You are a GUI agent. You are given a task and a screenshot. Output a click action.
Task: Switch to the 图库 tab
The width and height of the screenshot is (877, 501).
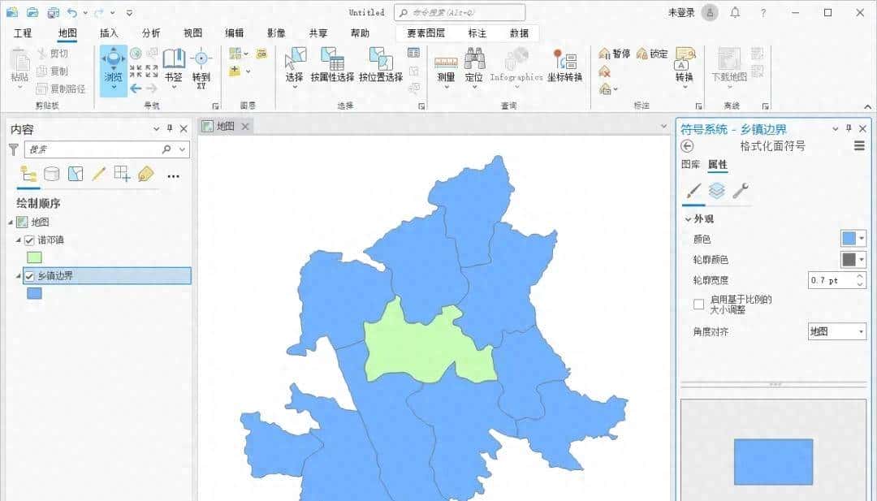tap(690, 165)
